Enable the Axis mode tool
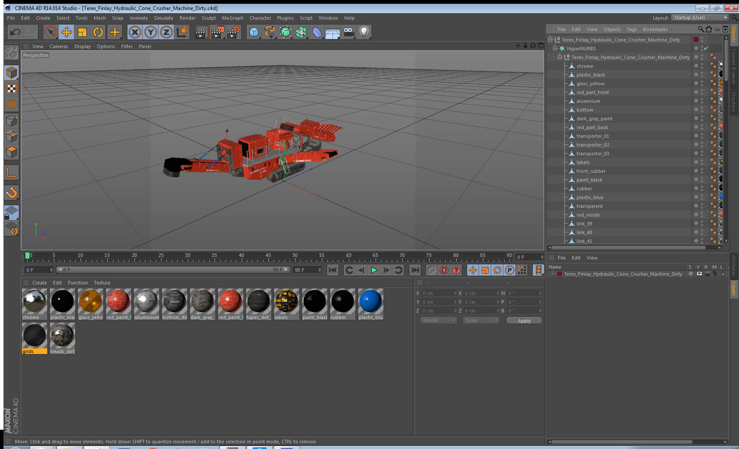The height and width of the screenshot is (449, 739). click(11, 172)
